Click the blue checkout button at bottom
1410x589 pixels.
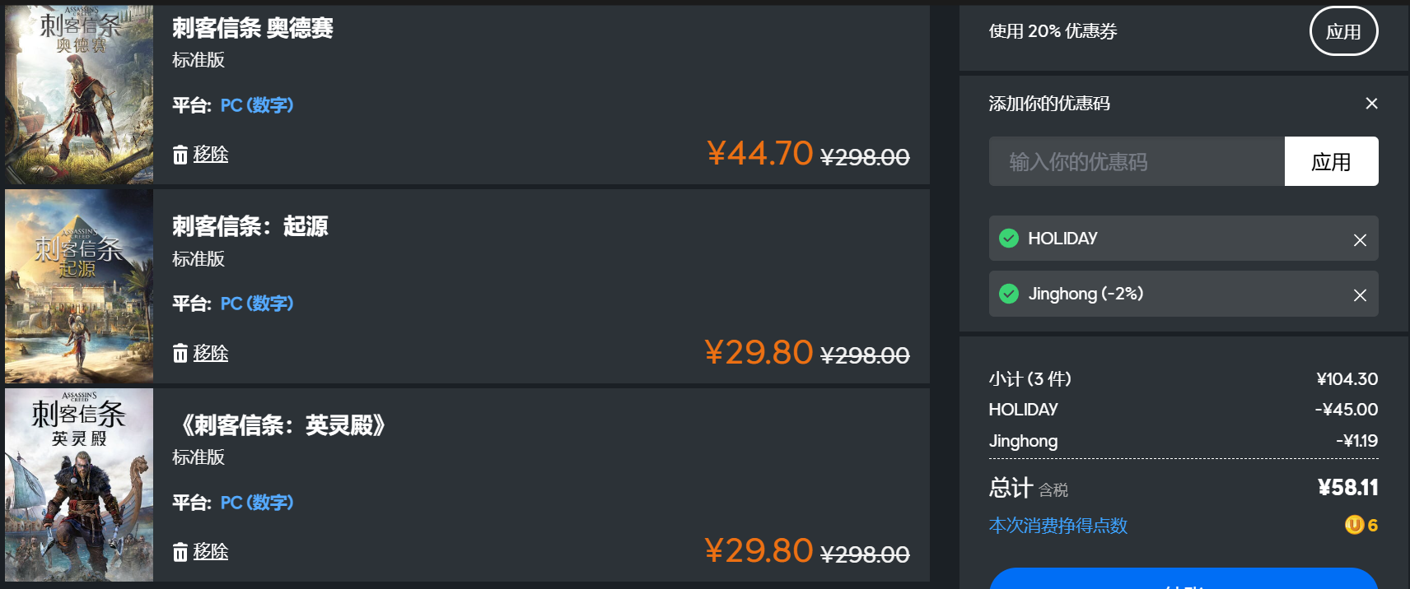[x=1183, y=580]
